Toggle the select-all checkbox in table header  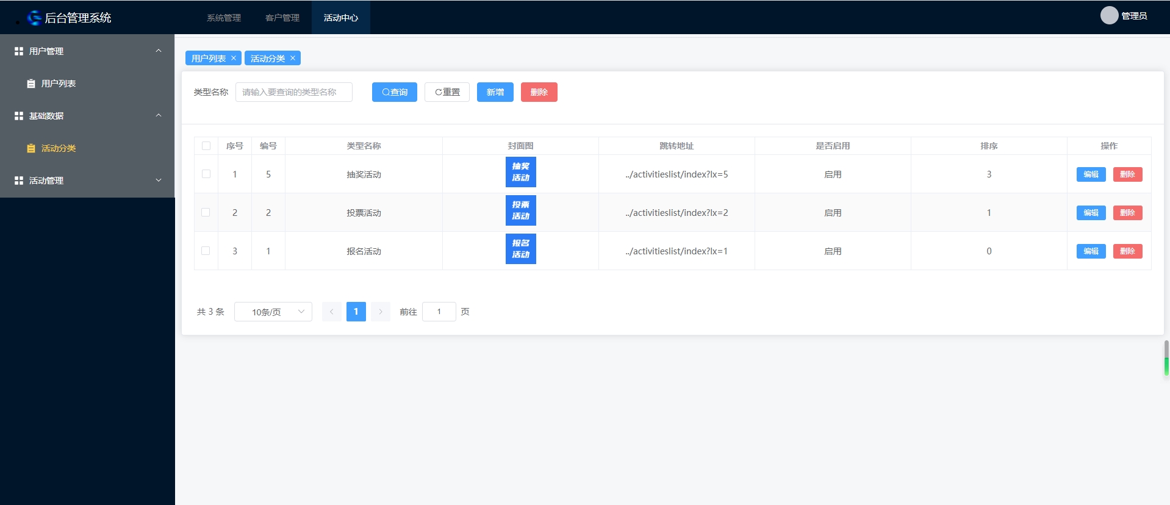(206, 146)
